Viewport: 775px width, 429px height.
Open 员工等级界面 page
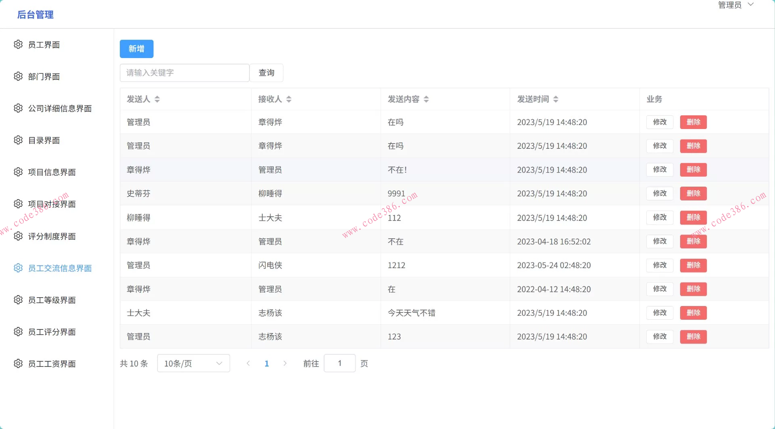click(x=57, y=300)
